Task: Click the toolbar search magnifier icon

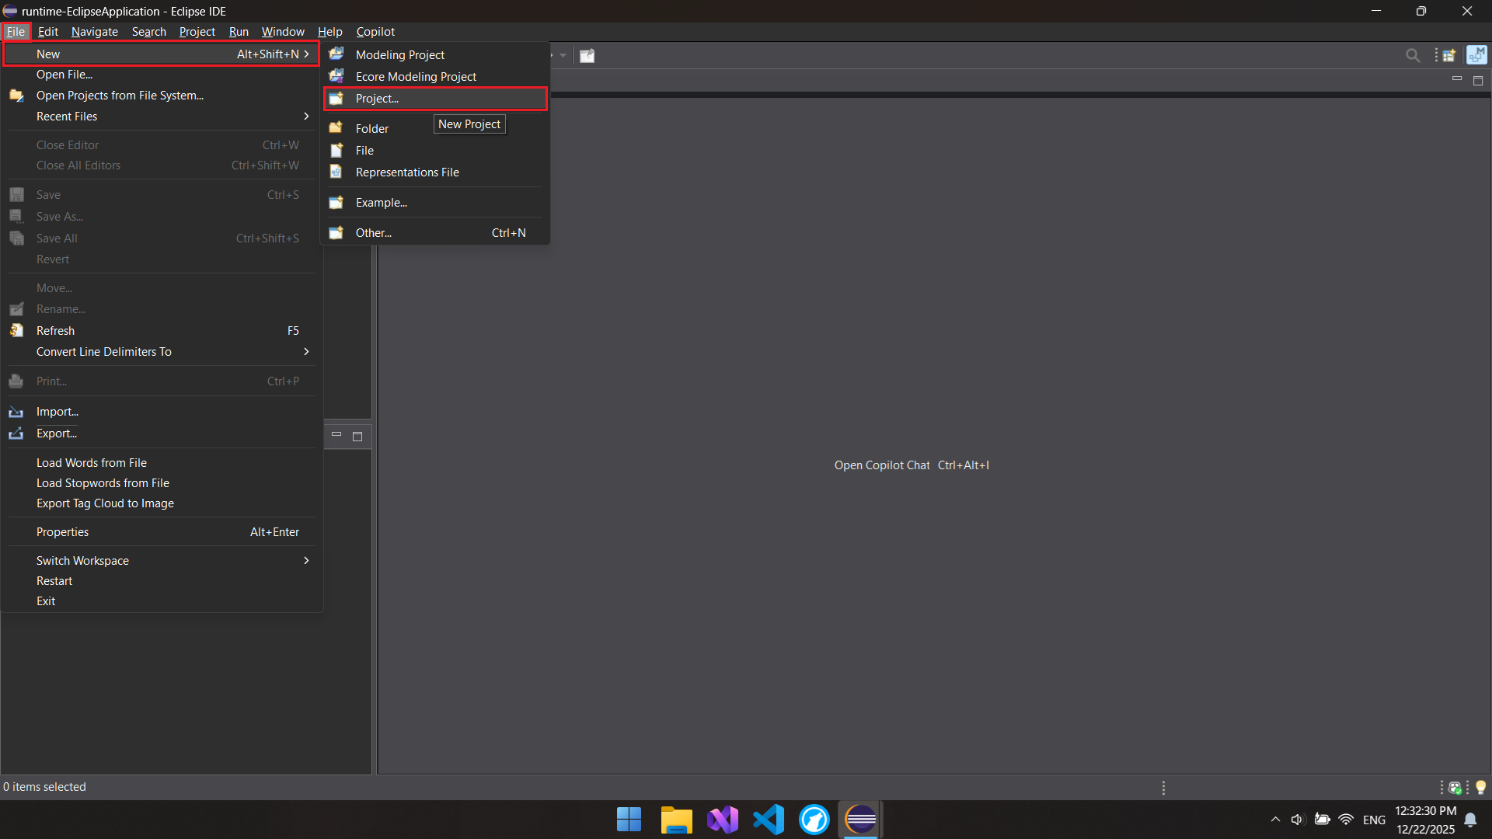Action: pos(1412,55)
